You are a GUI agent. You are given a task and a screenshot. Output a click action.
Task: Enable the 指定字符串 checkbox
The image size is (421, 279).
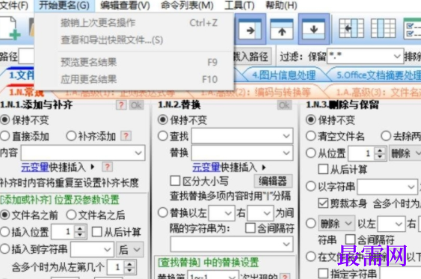coord(323,274)
